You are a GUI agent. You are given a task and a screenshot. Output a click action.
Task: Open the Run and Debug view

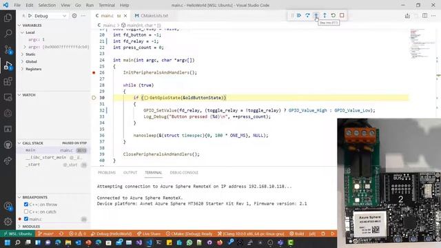(8, 65)
